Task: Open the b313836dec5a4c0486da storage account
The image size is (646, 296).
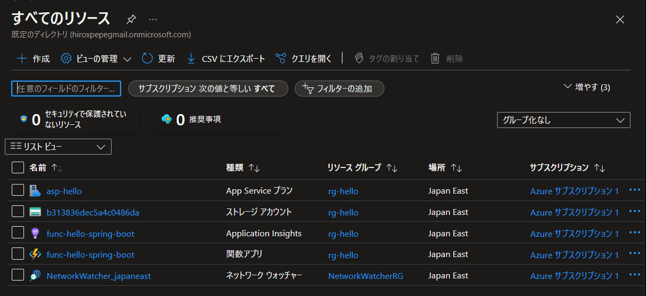Action: (93, 212)
